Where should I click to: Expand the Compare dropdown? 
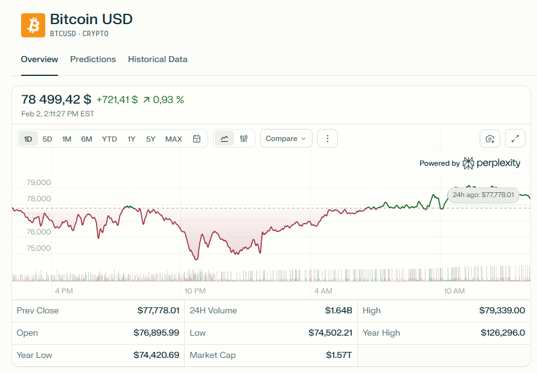tap(286, 139)
